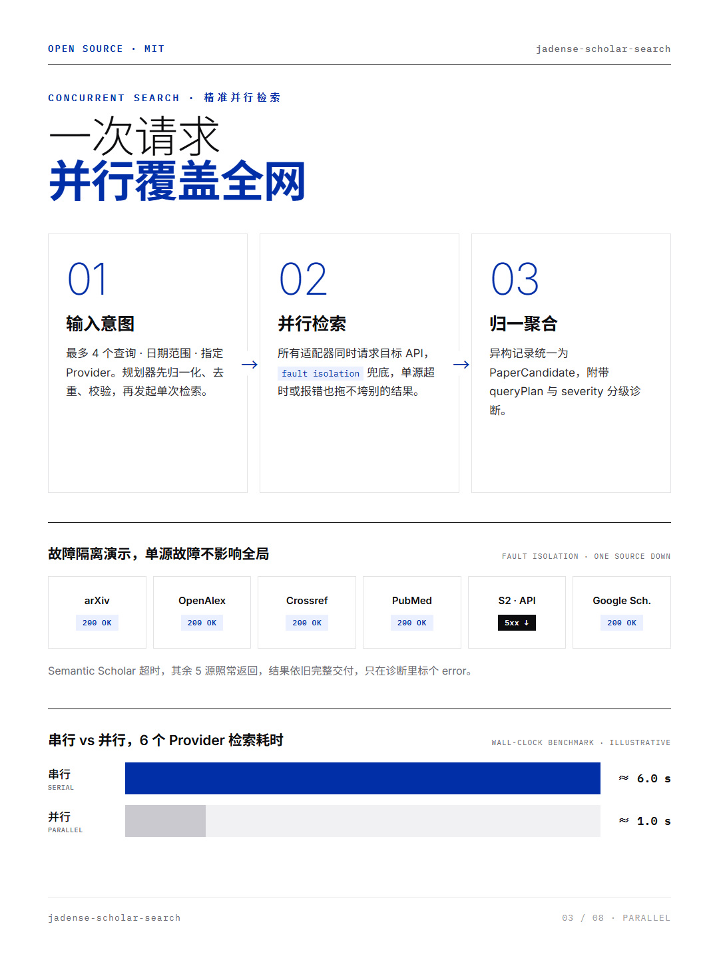This screenshot has height=958, width=719.
Task: Select the arXiv provider card
Action: pyautogui.click(x=97, y=612)
